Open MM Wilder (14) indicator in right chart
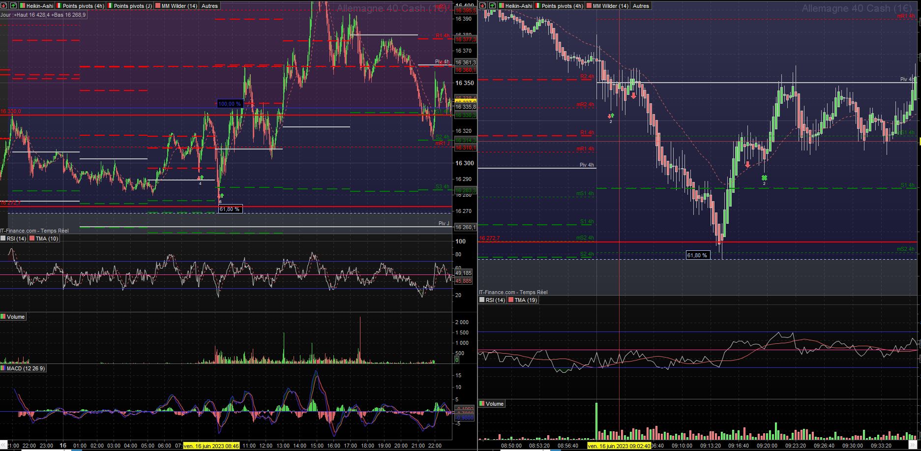The image size is (921, 451). (x=607, y=6)
